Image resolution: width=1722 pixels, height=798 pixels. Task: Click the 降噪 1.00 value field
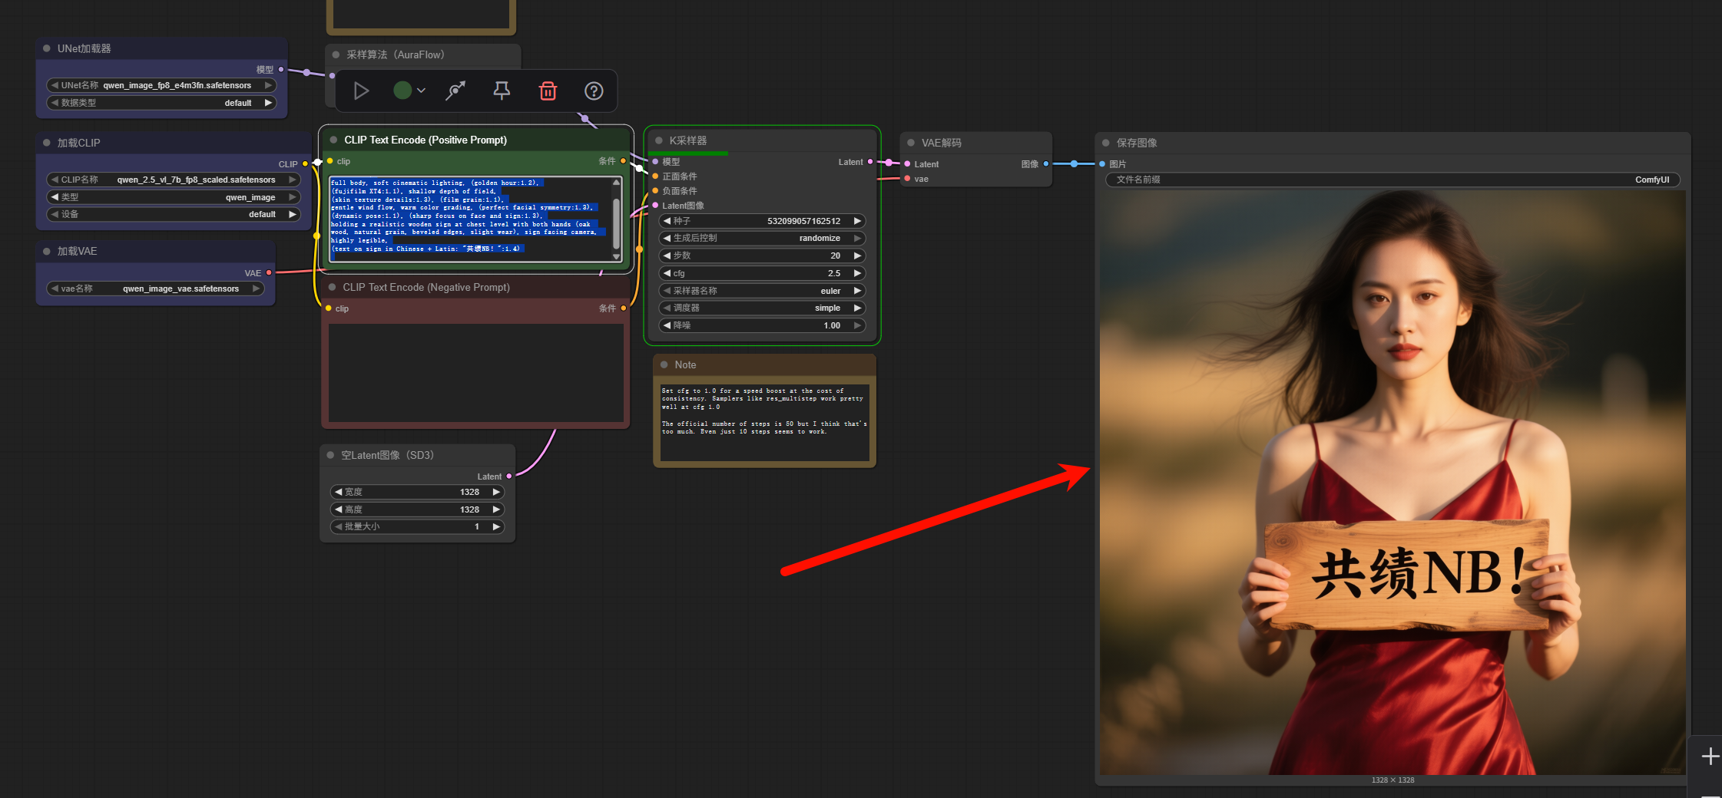coord(762,325)
